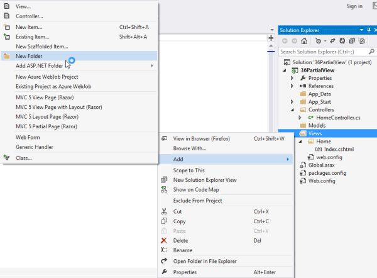The image size is (377, 278).
Task: Click the Rename icon in context menu
Action: (x=164, y=250)
